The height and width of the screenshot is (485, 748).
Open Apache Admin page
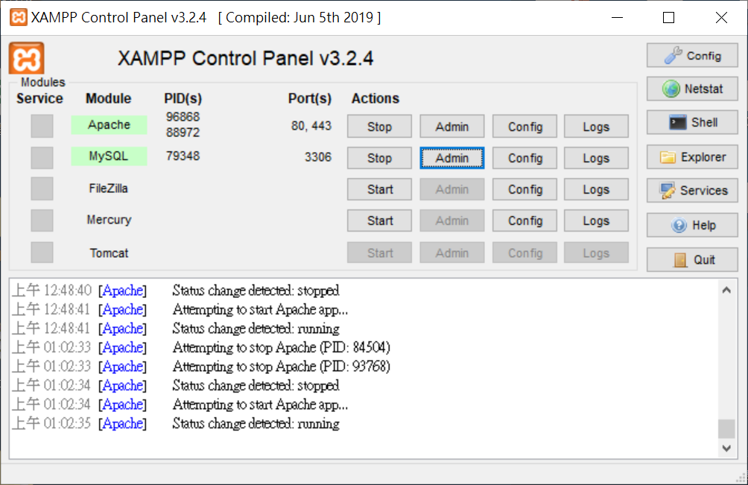(451, 127)
